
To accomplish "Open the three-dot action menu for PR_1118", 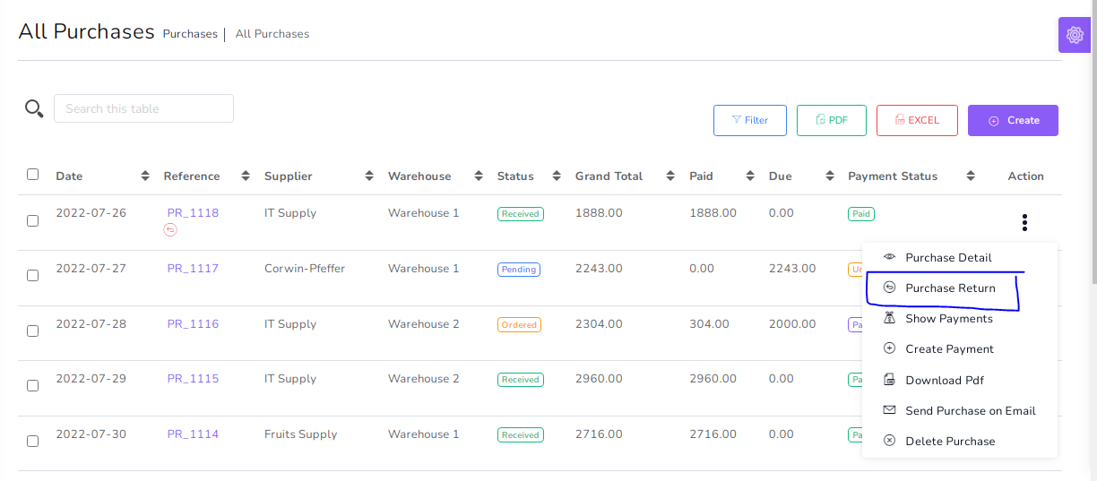I will pos(1024,223).
